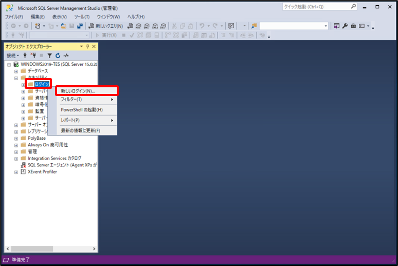Expand the データベース folder node
This screenshot has height=266, width=398.
[16, 71]
